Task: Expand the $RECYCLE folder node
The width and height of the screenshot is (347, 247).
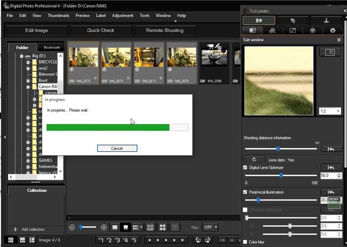Action: click(x=28, y=63)
